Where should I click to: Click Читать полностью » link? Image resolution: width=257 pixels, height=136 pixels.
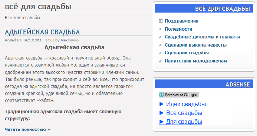pyautogui.click(x=27, y=129)
